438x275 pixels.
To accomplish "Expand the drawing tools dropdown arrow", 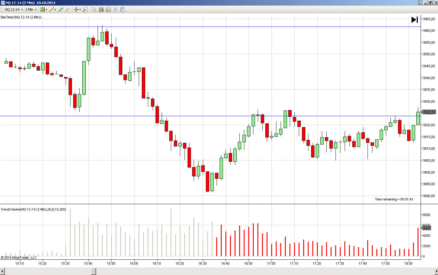I will click(55, 9).
